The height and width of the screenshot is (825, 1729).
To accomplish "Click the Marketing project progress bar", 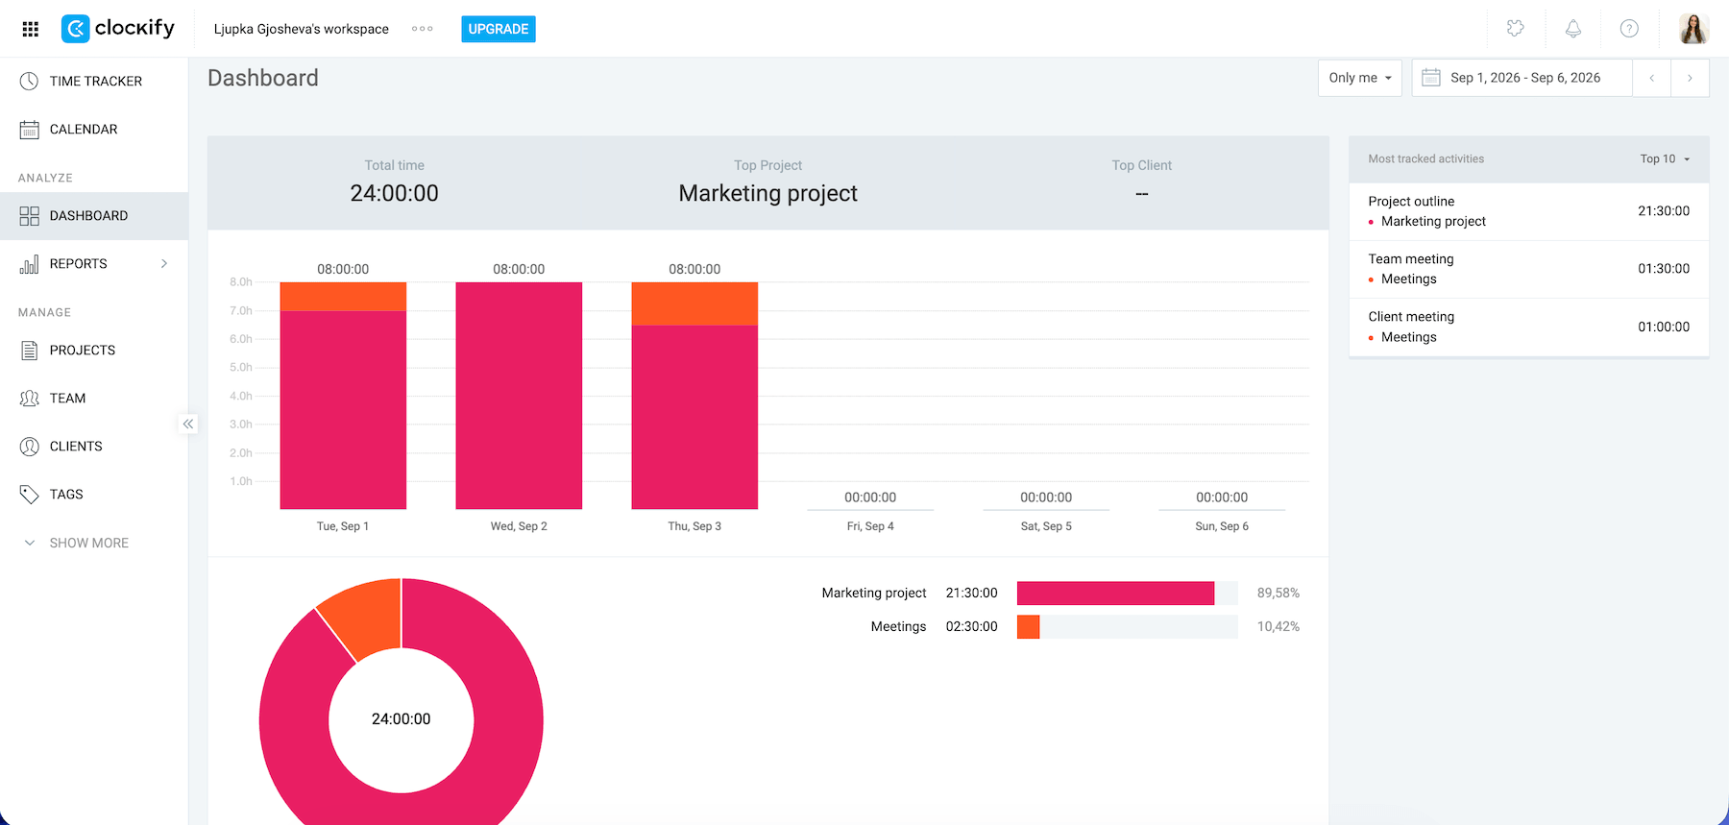I will tap(1127, 594).
